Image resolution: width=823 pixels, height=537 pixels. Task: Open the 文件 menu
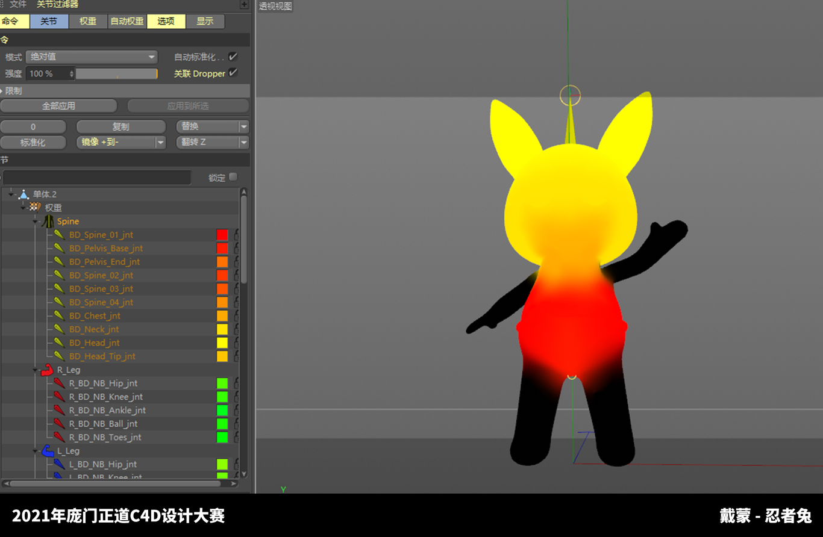[x=18, y=4]
